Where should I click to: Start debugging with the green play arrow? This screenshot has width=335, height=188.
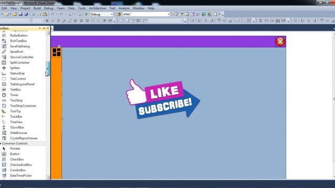(86, 14)
